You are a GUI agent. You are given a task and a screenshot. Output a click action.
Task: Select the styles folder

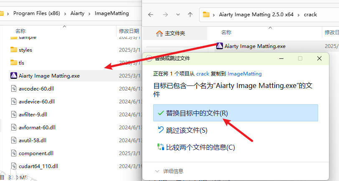25,50
